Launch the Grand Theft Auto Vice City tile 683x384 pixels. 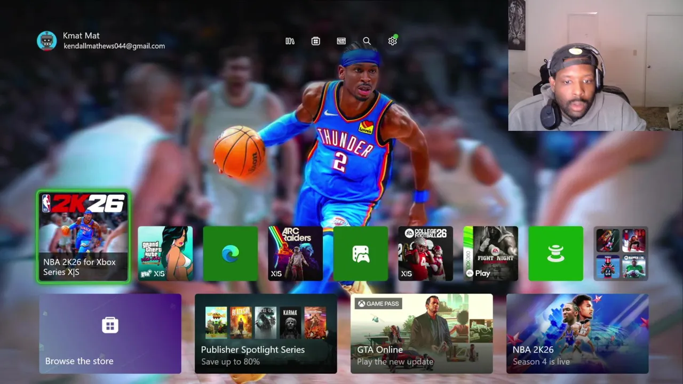tap(165, 253)
